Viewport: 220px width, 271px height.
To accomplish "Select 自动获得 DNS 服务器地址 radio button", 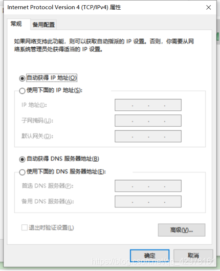I will [22, 159].
